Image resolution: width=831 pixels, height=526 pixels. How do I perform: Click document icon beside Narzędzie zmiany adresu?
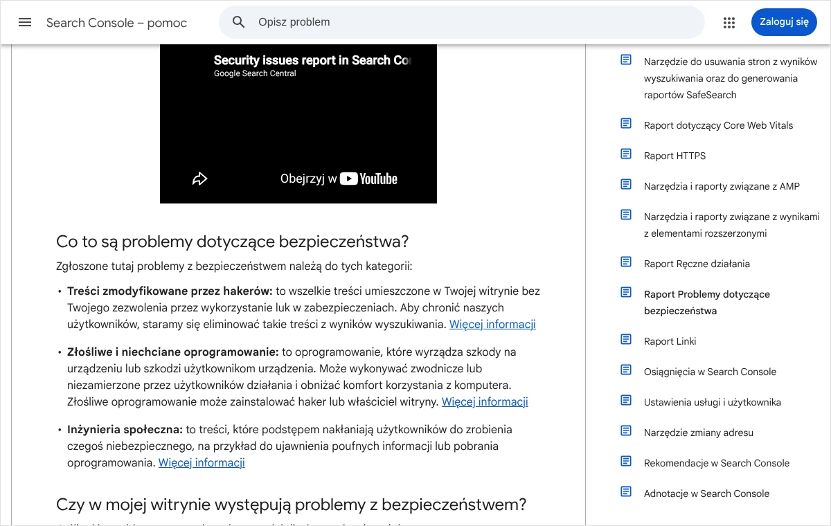point(626,431)
